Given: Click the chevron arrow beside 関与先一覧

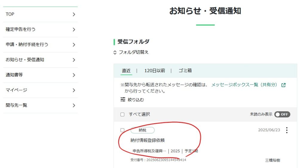Looking at the screenshot, I should 74,106.
